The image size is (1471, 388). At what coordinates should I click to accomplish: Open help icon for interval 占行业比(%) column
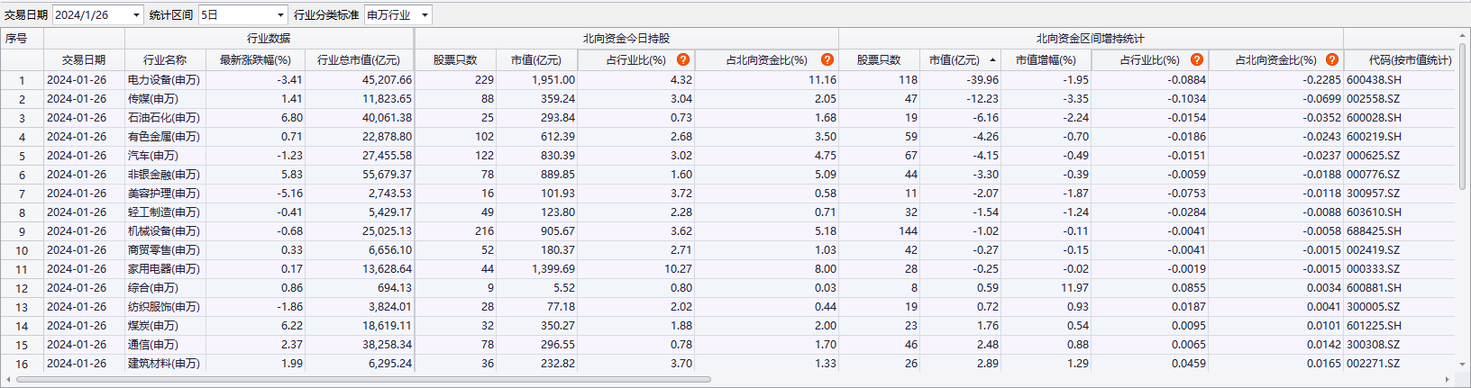(x=1197, y=59)
